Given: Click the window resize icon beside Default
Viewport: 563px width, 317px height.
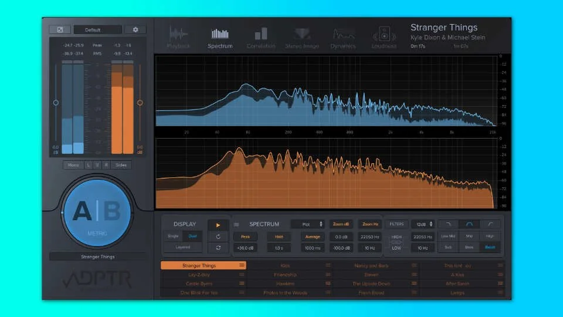Looking at the screenshot, I should (x=60, y=30).
